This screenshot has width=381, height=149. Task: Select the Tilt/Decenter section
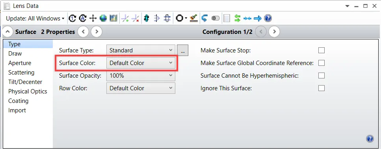(x=25, y=82)
